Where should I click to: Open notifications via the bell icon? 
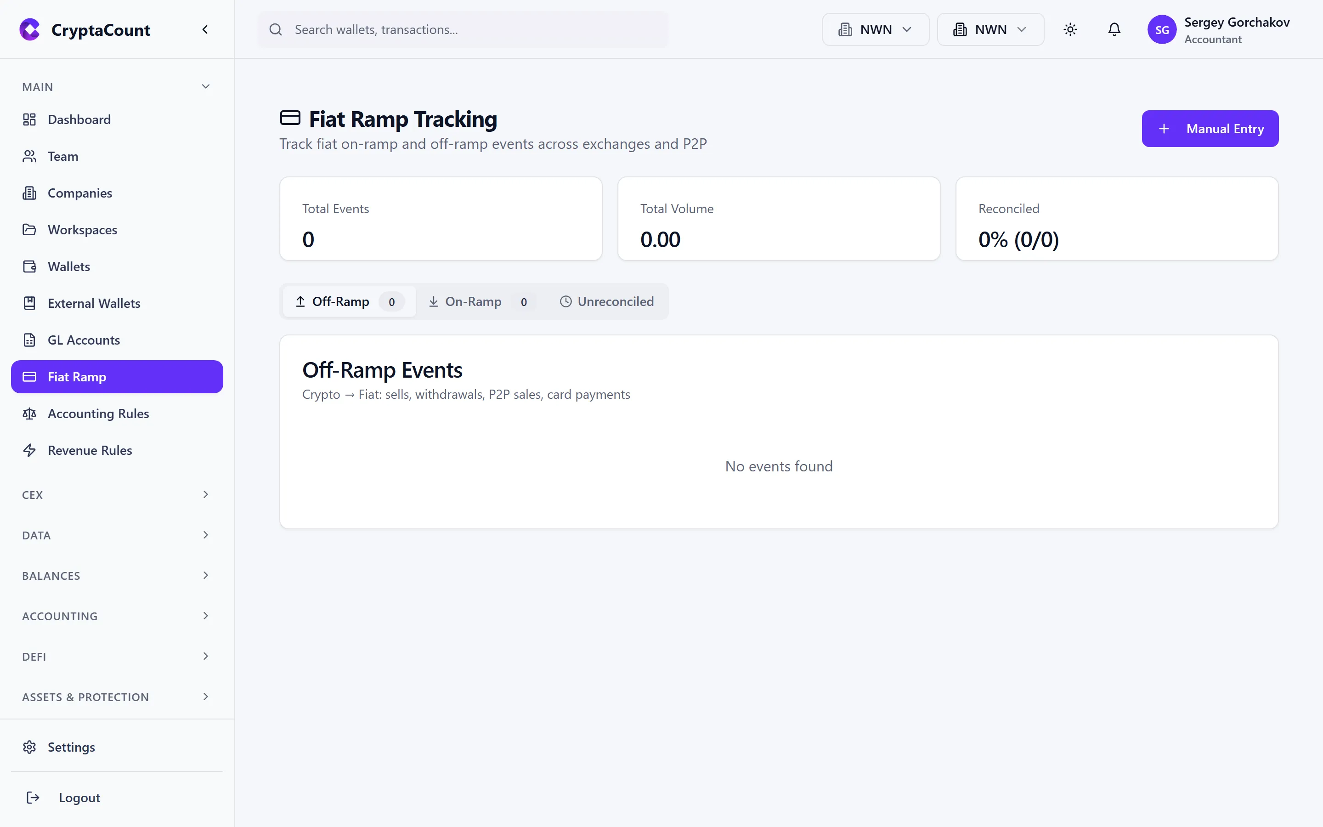click(1114, 29)
